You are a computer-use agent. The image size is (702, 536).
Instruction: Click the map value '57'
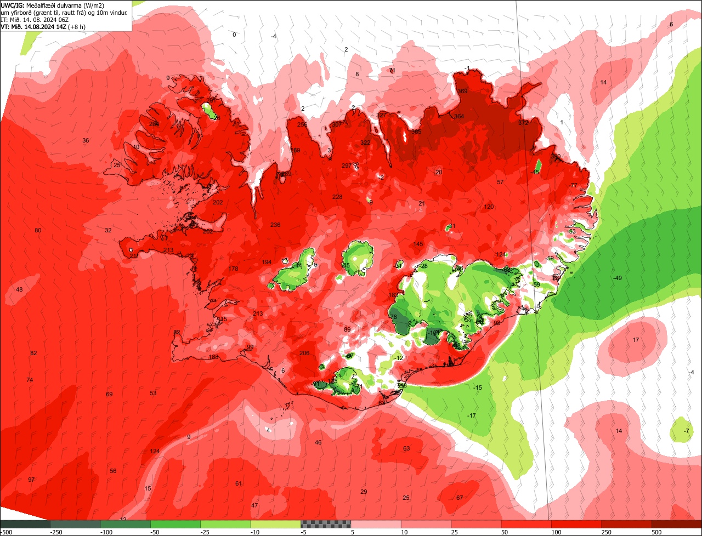500,182
